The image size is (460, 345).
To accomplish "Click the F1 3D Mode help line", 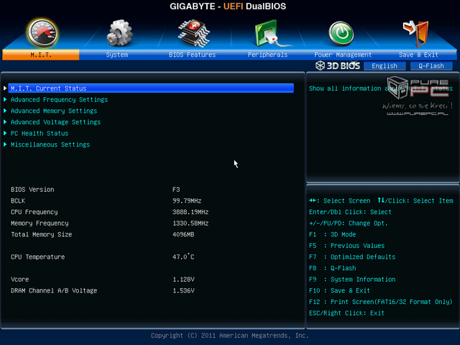I will pyautogui.click(x=332, y=234).
